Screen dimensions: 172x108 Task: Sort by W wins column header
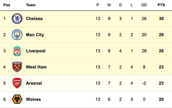pos(109,5)
